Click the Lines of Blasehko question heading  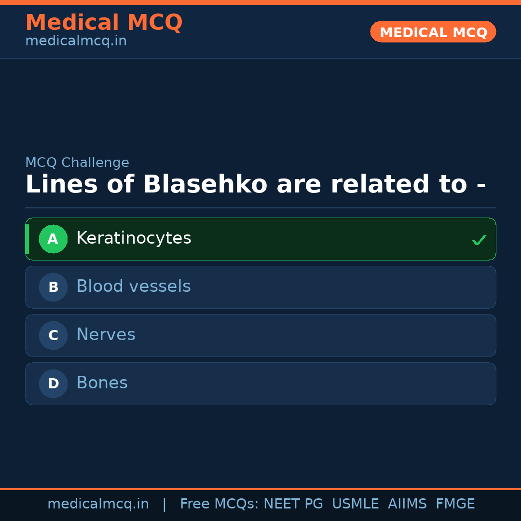255,185
